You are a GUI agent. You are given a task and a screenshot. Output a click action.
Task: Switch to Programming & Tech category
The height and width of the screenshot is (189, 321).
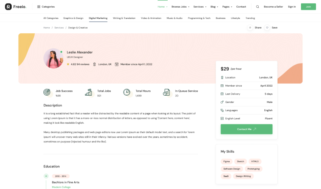(x=199, y=18)
